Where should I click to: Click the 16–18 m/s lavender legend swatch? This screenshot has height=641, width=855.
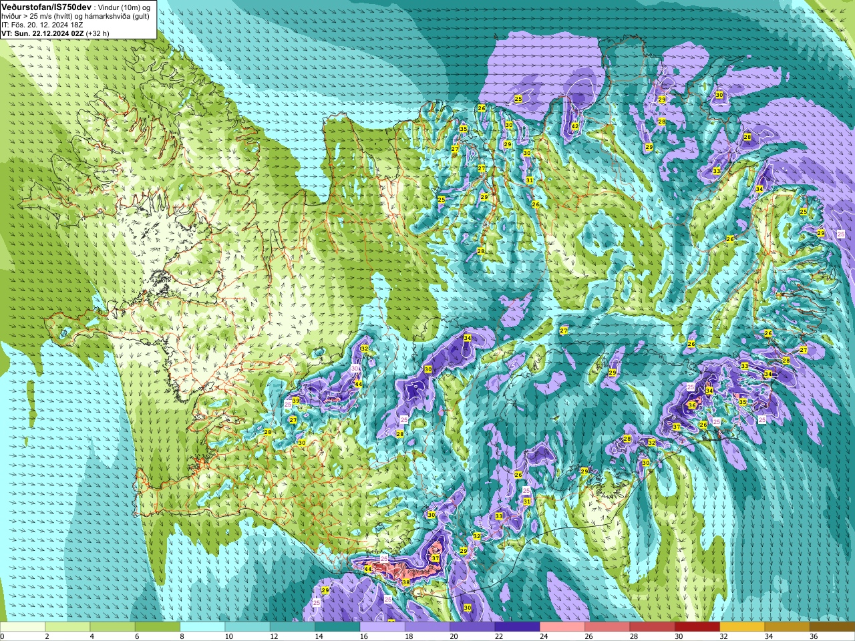click(382, 627)
